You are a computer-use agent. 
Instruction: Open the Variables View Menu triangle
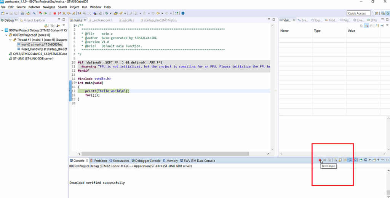point(387,26)
